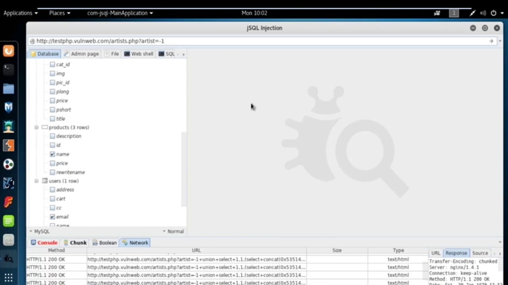508x285 pixels.
Task: Sort network list by the Method column header
Action: (56, 250)
